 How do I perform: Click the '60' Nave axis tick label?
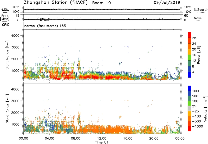coord(186,16)
